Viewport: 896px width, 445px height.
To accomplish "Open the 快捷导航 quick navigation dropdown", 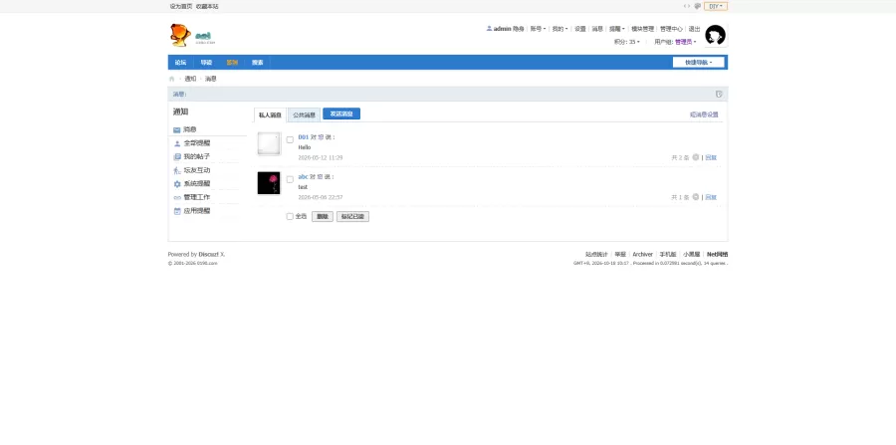I will [698, 63].
